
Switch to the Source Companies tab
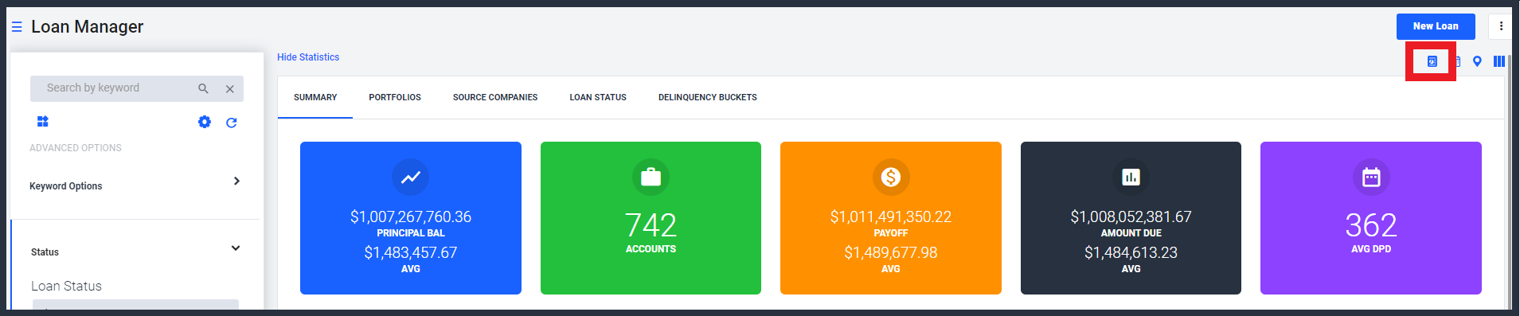tap(495, 97)
